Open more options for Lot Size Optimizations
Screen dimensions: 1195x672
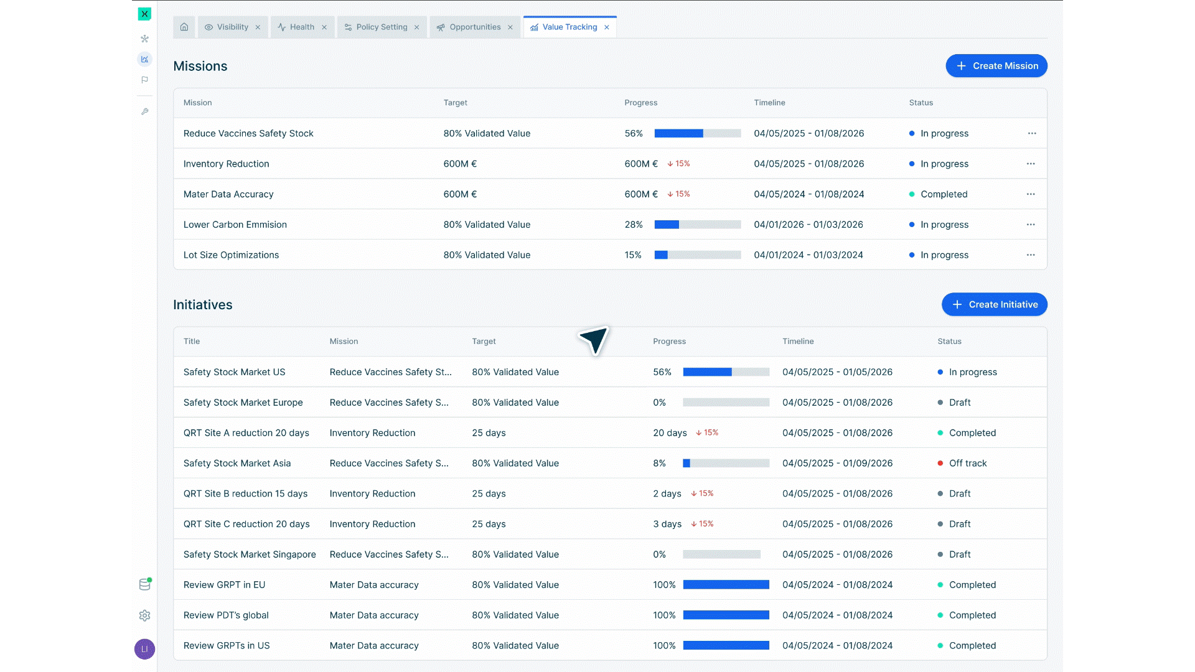point(1031,255)
